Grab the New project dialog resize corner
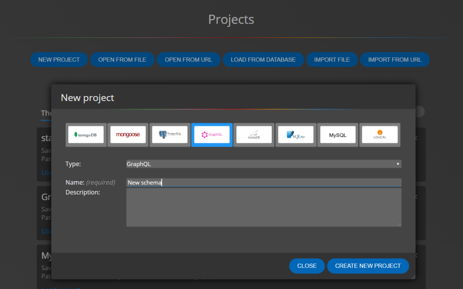Screen dimensions: 463x289 coord(413,277)
